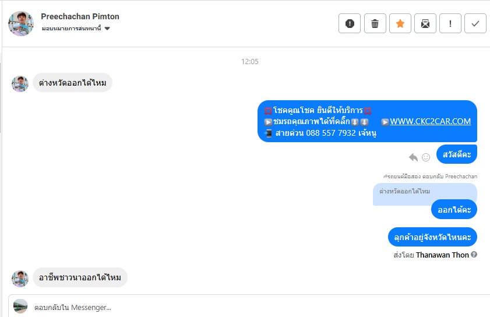Add emoji reaction to สวัสดีคะ message
The image size is (490, 317).
[x=426, y=157]
